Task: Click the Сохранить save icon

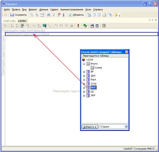Action: tap(12, 15)
